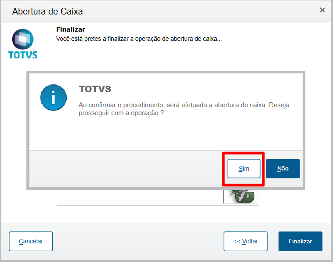This screenshot has width=333, height=264.
Task: Click the blue Finalizar button
Action: click(x=300, y=241)
